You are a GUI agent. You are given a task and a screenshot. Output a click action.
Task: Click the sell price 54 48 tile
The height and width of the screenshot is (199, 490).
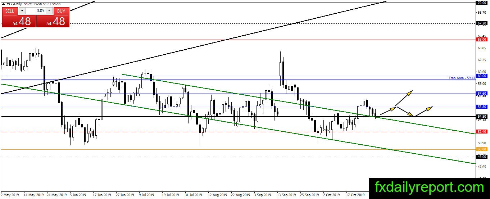19,21
